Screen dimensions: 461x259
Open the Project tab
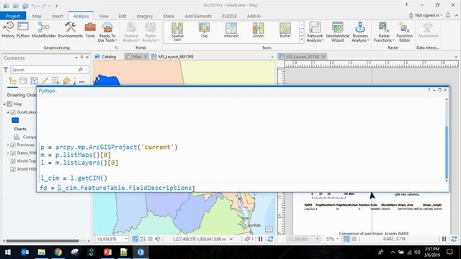click(13, 16)
